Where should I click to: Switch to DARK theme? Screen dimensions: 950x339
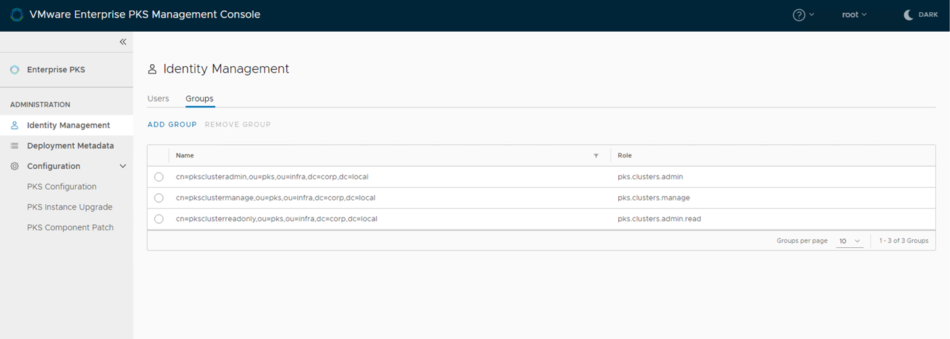[x=921, y=15]
